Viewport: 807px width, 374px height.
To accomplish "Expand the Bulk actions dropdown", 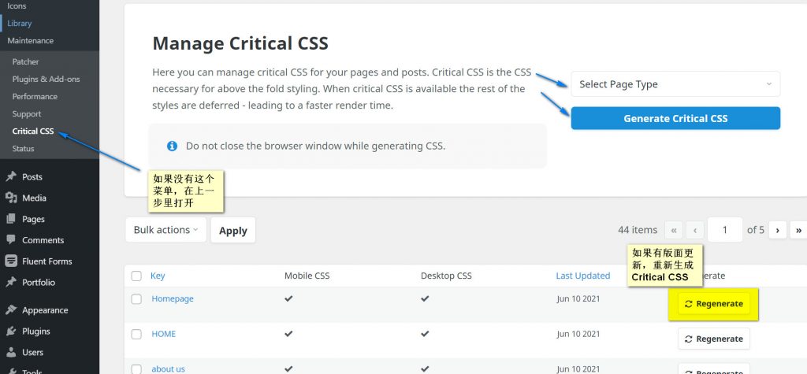I will [165, 230].
